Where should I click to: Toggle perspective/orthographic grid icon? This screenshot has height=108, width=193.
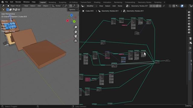click(76, 41)
